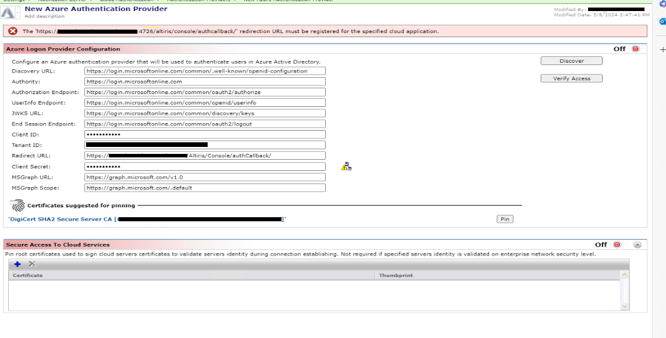
Task: Open dropdown arrow next to Azure Logon Off status
Action: click(643, 49)
